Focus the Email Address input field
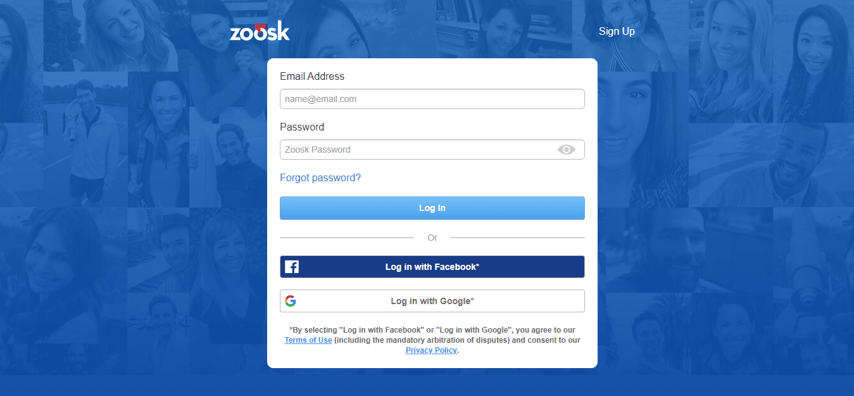The height and width of the screenshot is (396, 854). coord(432,99)
